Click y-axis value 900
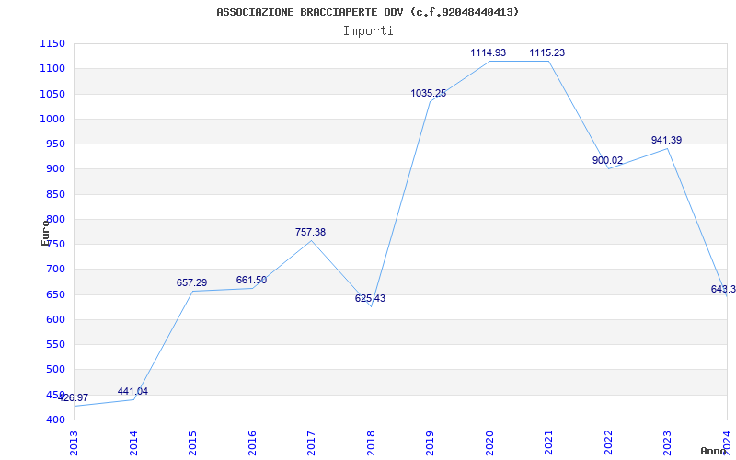 [55, 169]
